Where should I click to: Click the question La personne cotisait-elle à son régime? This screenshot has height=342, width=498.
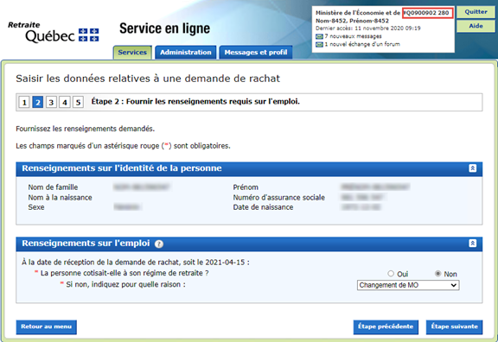(x=124, y=273)
